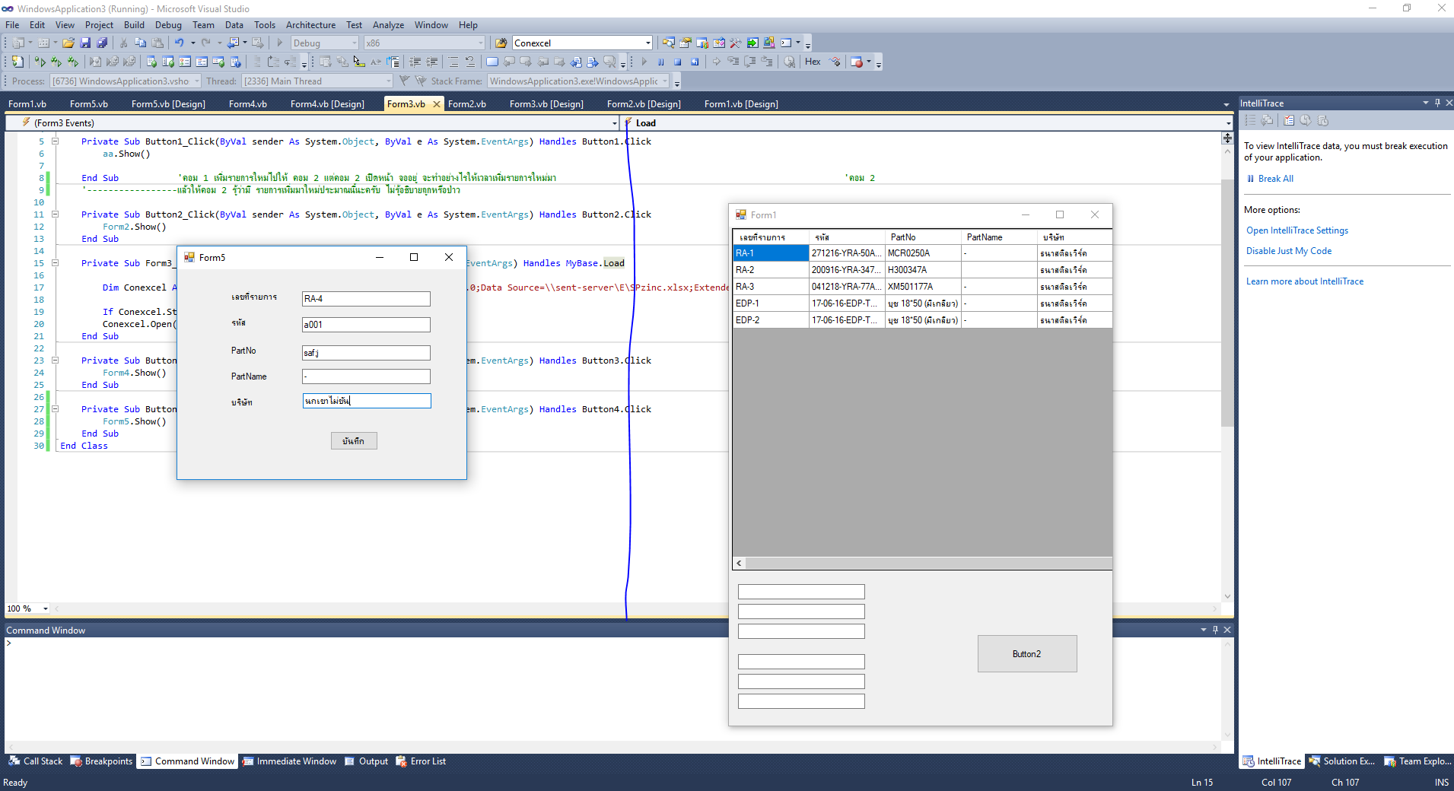Click the Stop Debugging square icon
The width and height of the screenshot is (1454, 791).
[677, 62]
